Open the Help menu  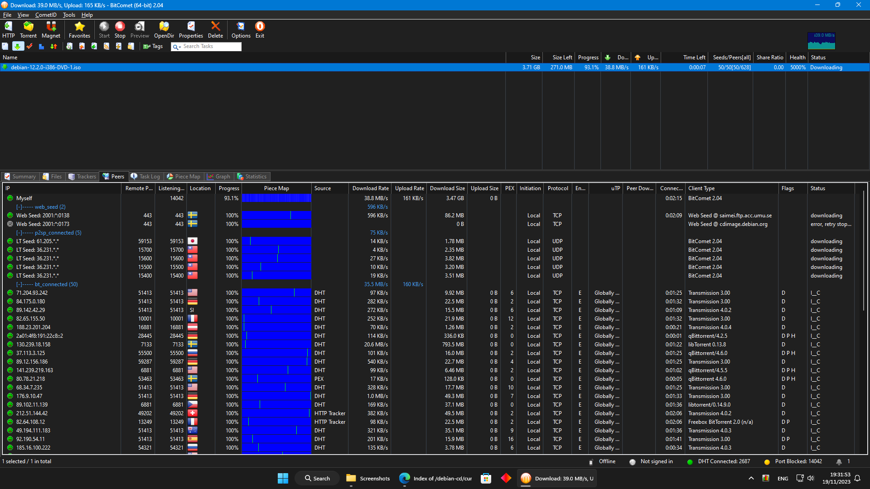coord(87,15)
